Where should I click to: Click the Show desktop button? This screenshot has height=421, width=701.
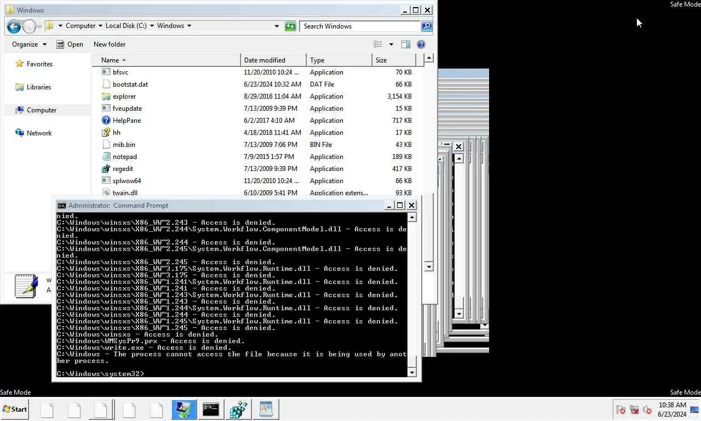(694, 409)
